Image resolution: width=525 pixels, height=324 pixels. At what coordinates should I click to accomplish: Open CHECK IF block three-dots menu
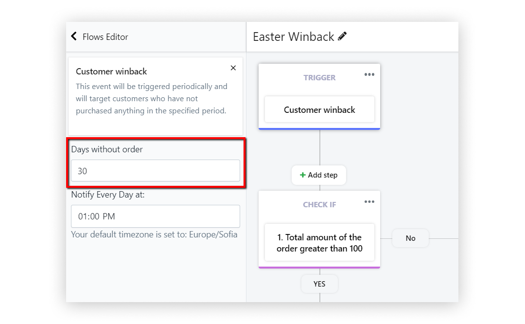click(369, 202)
